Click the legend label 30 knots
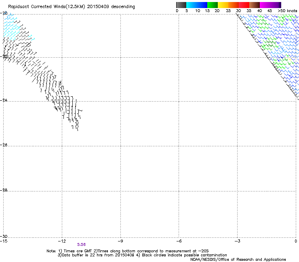Screen dimensions: 299x262 (238, 11)
